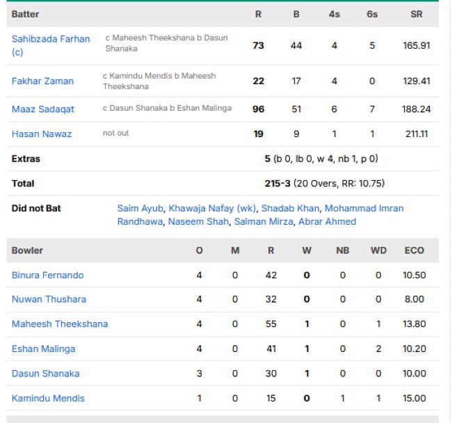This screenshot has width=452, height=423.
Task: Click the Batter column header
Action: [x=25, y=14]
